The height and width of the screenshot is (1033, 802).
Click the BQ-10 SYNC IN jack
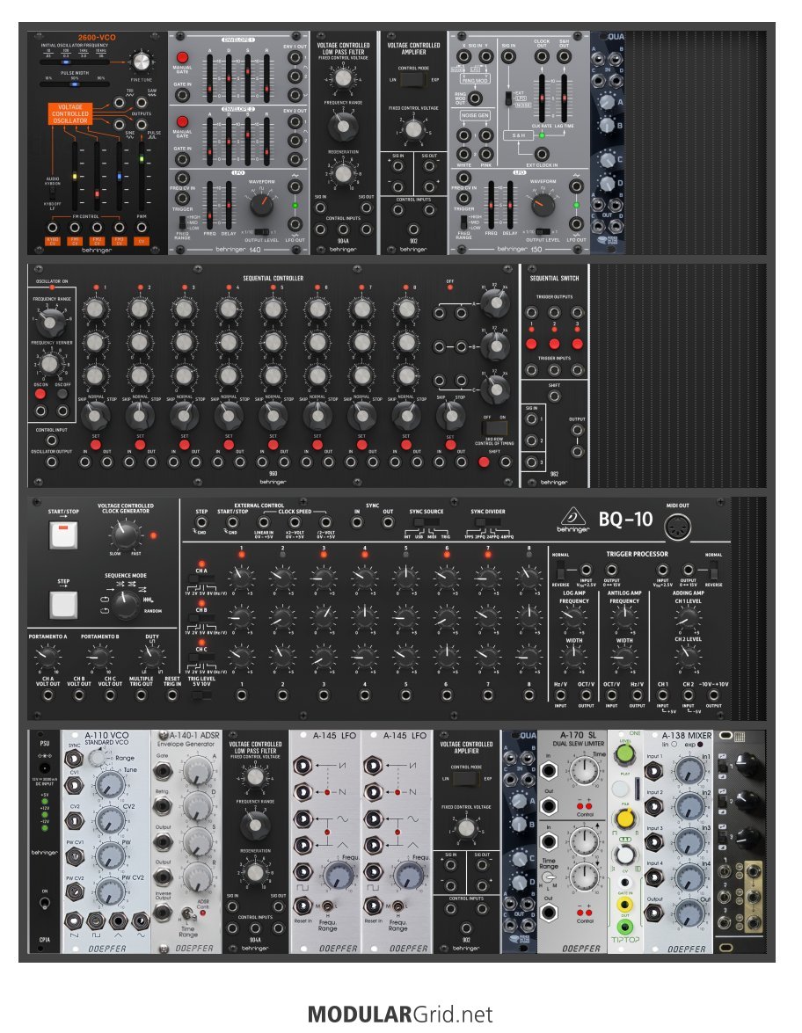[356, 522]
